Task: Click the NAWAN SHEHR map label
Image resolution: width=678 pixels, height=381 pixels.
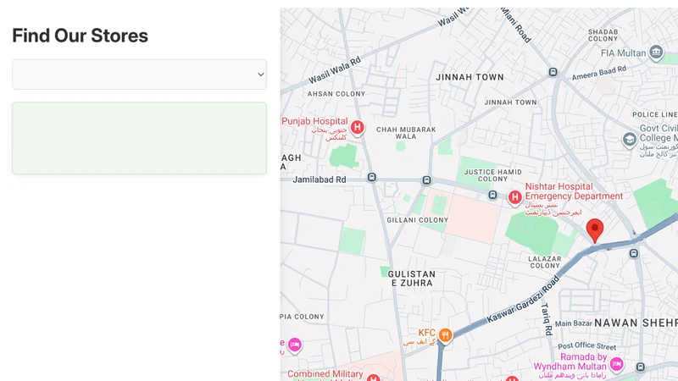Action: (x=636, y=323)
